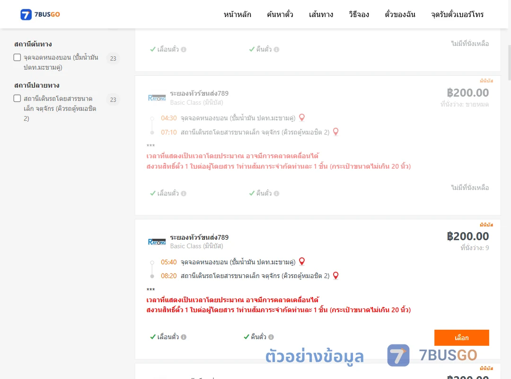Click the 04:30 departure time
This screenshot has width=511, height=379.
pos(169,118)
